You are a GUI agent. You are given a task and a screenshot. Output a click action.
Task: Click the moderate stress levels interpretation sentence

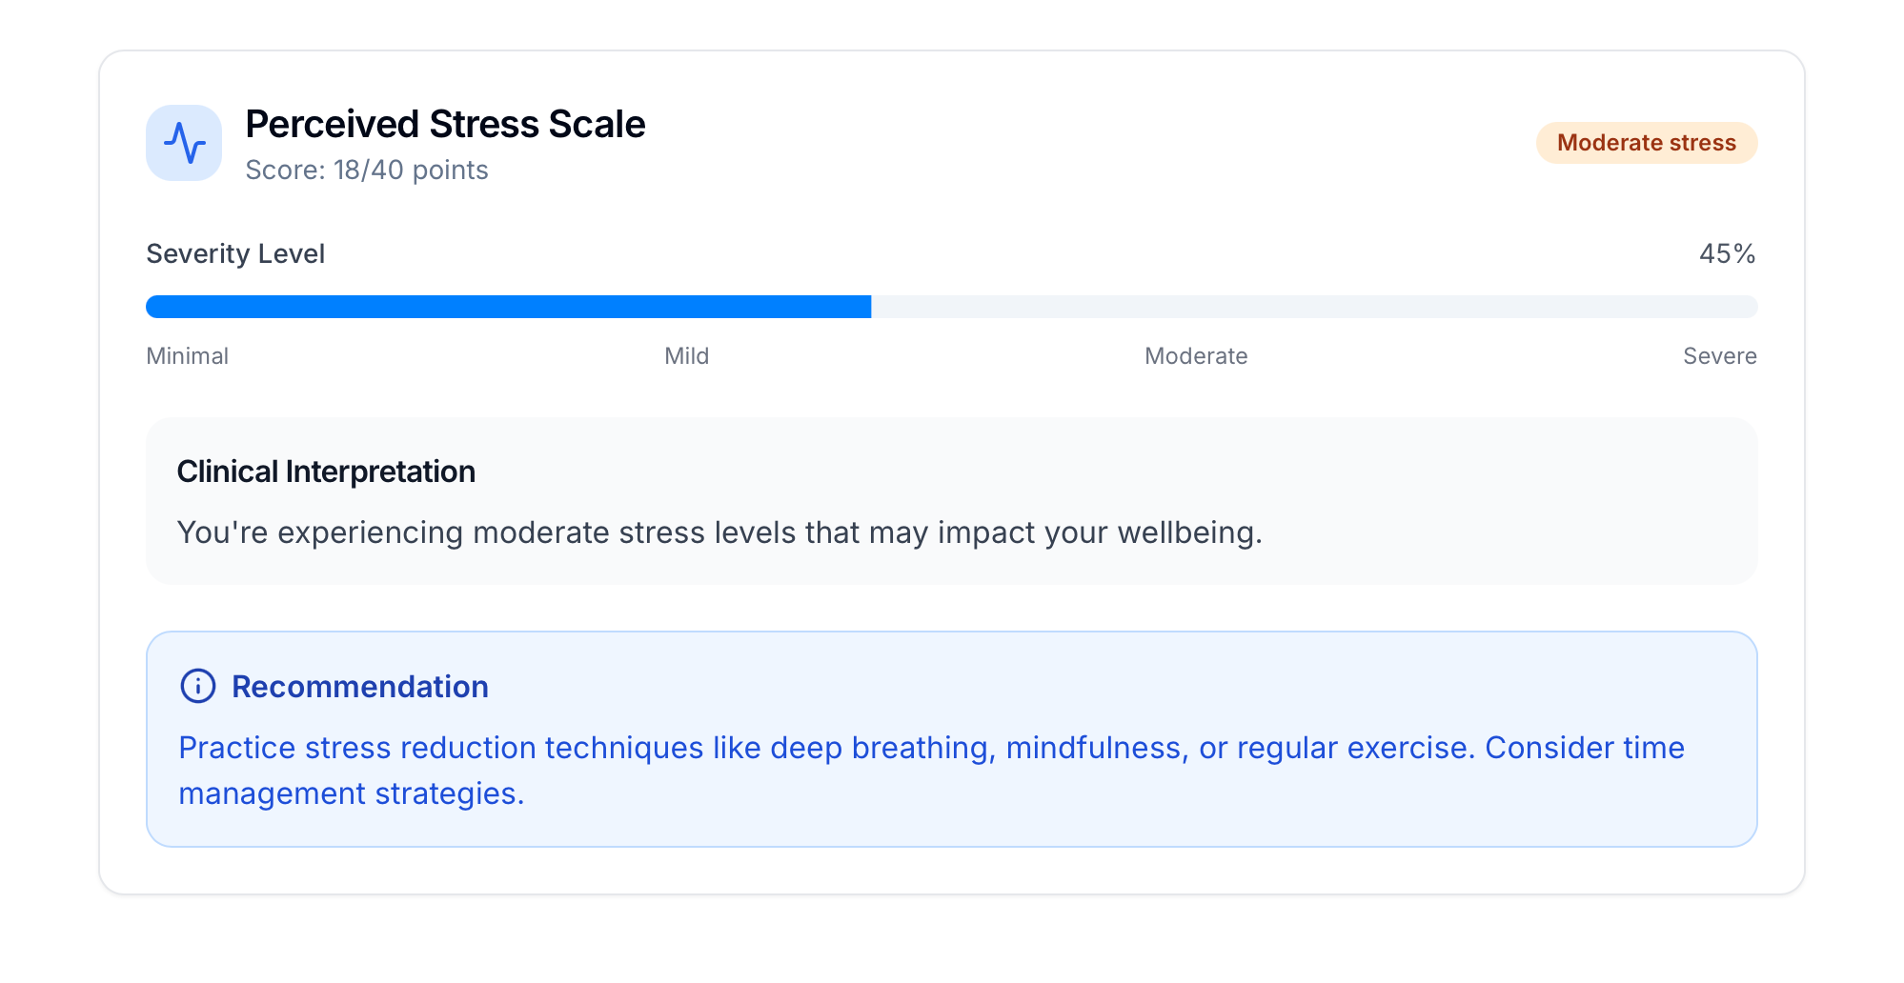click(x=719, y=532)
